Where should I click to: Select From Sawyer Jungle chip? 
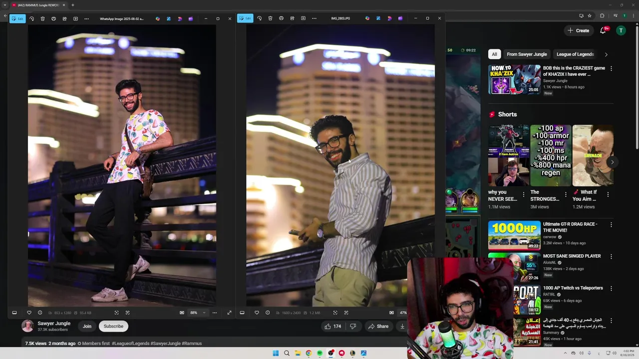click(x=527, y=54)
